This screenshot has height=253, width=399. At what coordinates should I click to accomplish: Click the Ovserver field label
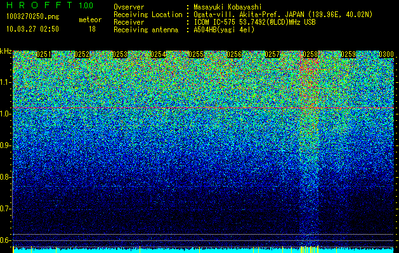point(129,7)
